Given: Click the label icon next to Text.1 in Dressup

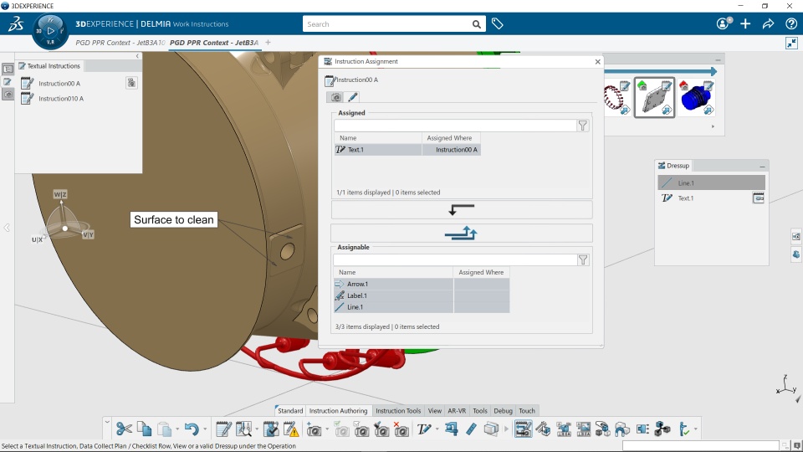Looking at the screenshot, I should click(759, 198).
